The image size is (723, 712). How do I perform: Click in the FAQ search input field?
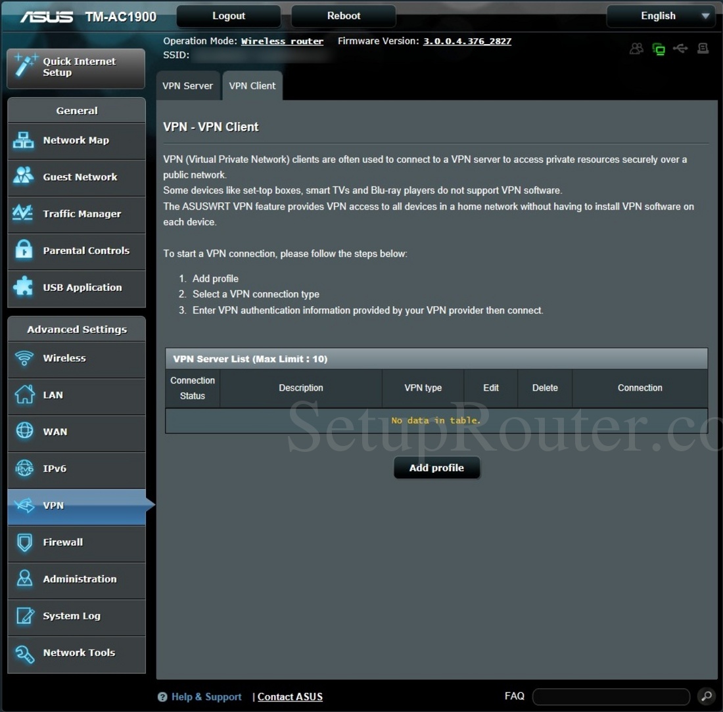click(611, 696)
